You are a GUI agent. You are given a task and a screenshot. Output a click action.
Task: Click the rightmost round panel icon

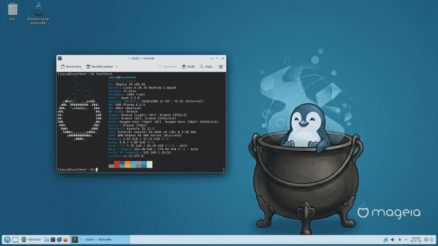click(431, 239)
